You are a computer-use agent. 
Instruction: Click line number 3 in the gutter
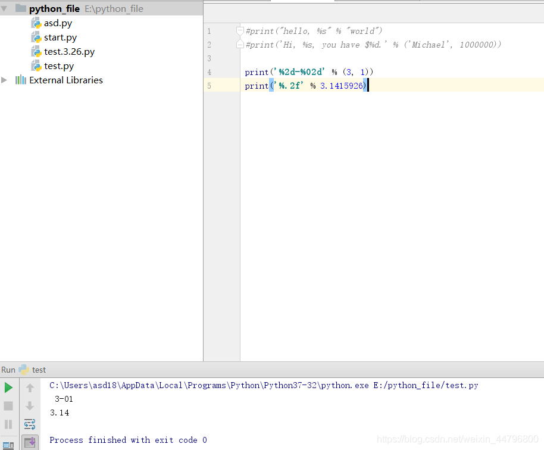pyautogui.click(x=209, y=58)
